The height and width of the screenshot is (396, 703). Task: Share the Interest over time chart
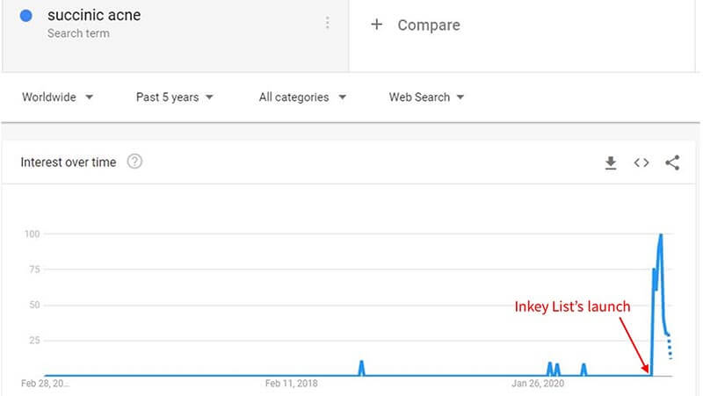(672, 162)
